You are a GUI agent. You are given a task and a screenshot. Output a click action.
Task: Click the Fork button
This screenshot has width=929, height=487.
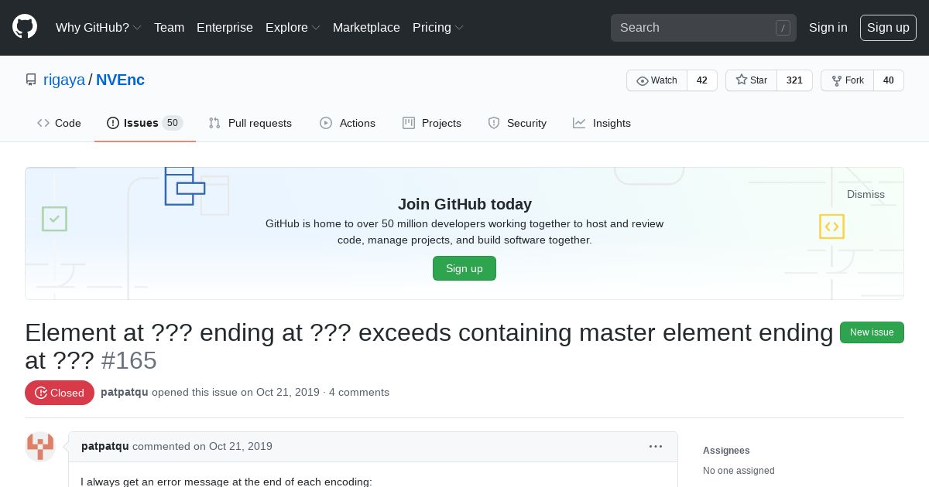847,80
